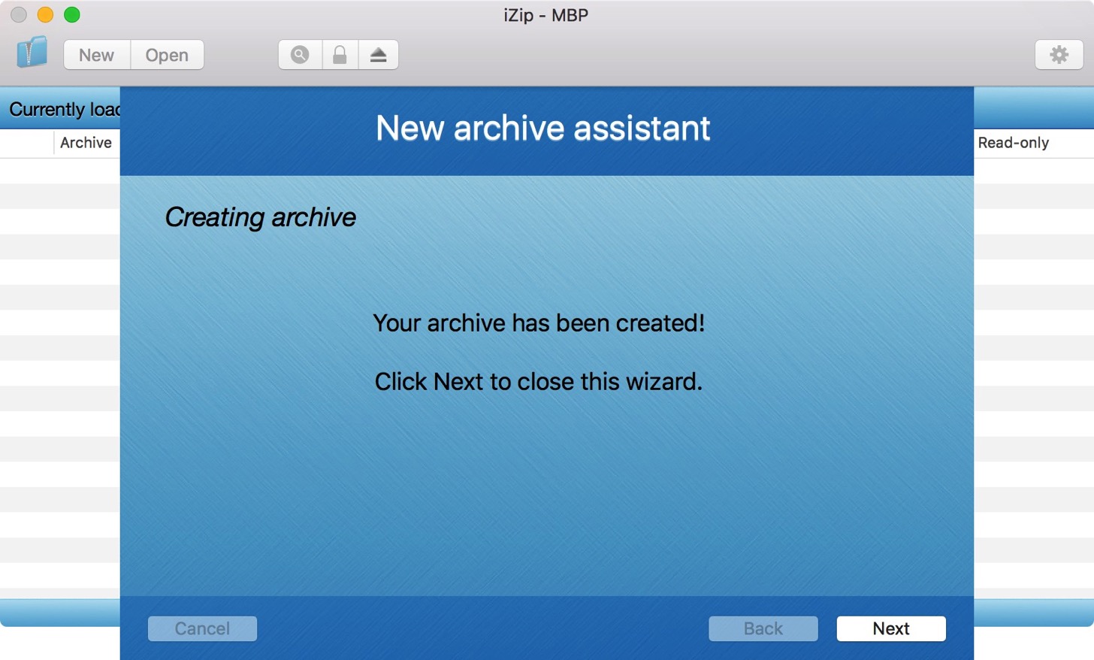Click the iZip zipper folder logo

tap(32, 53)
